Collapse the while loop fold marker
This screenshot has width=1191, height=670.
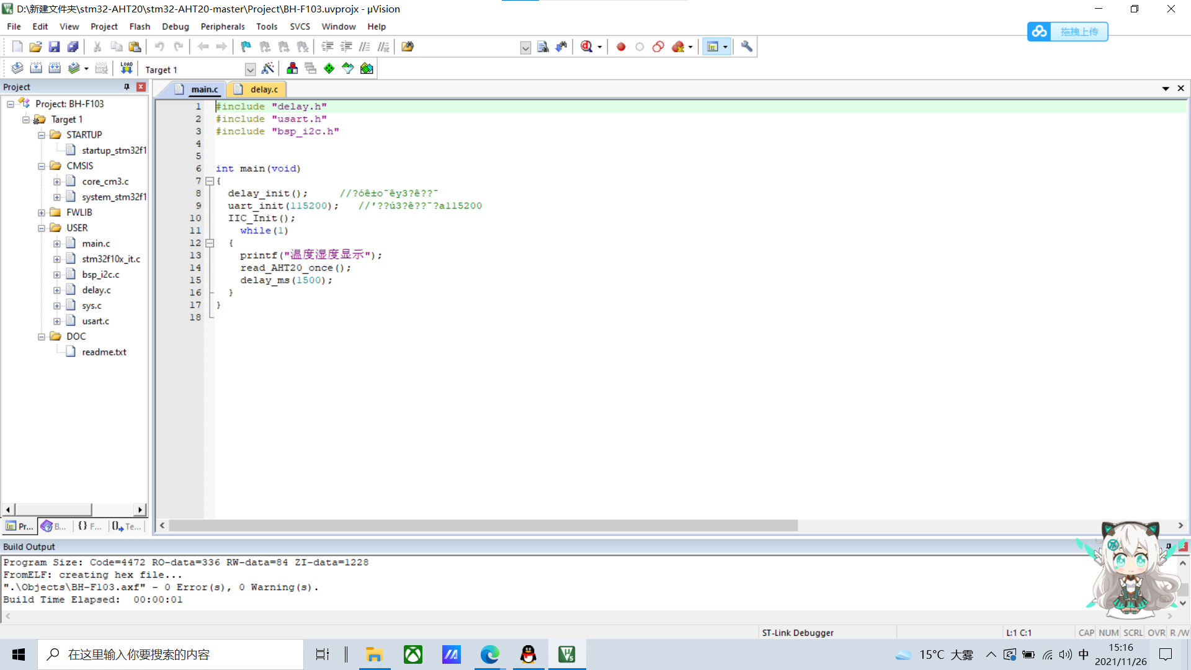click(210, 243)
